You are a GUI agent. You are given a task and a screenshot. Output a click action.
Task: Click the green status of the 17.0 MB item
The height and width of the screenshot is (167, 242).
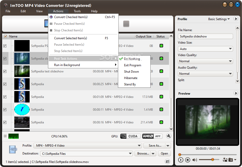[x=161, y=97]
